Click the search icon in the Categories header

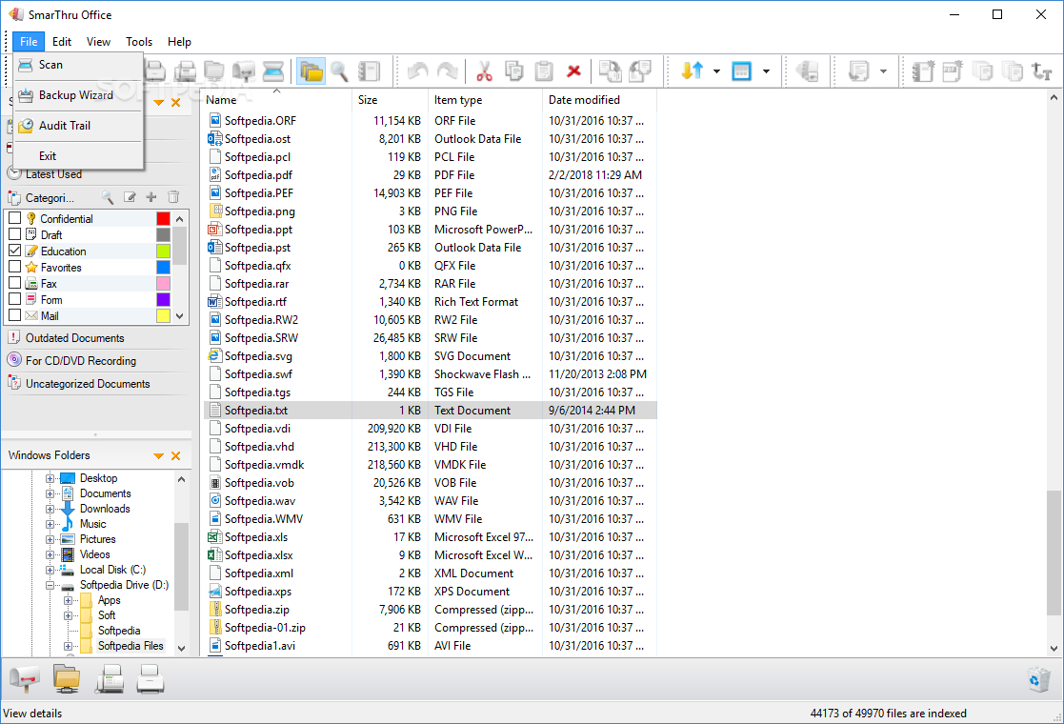pyautogui.click(x=108, y=197)
